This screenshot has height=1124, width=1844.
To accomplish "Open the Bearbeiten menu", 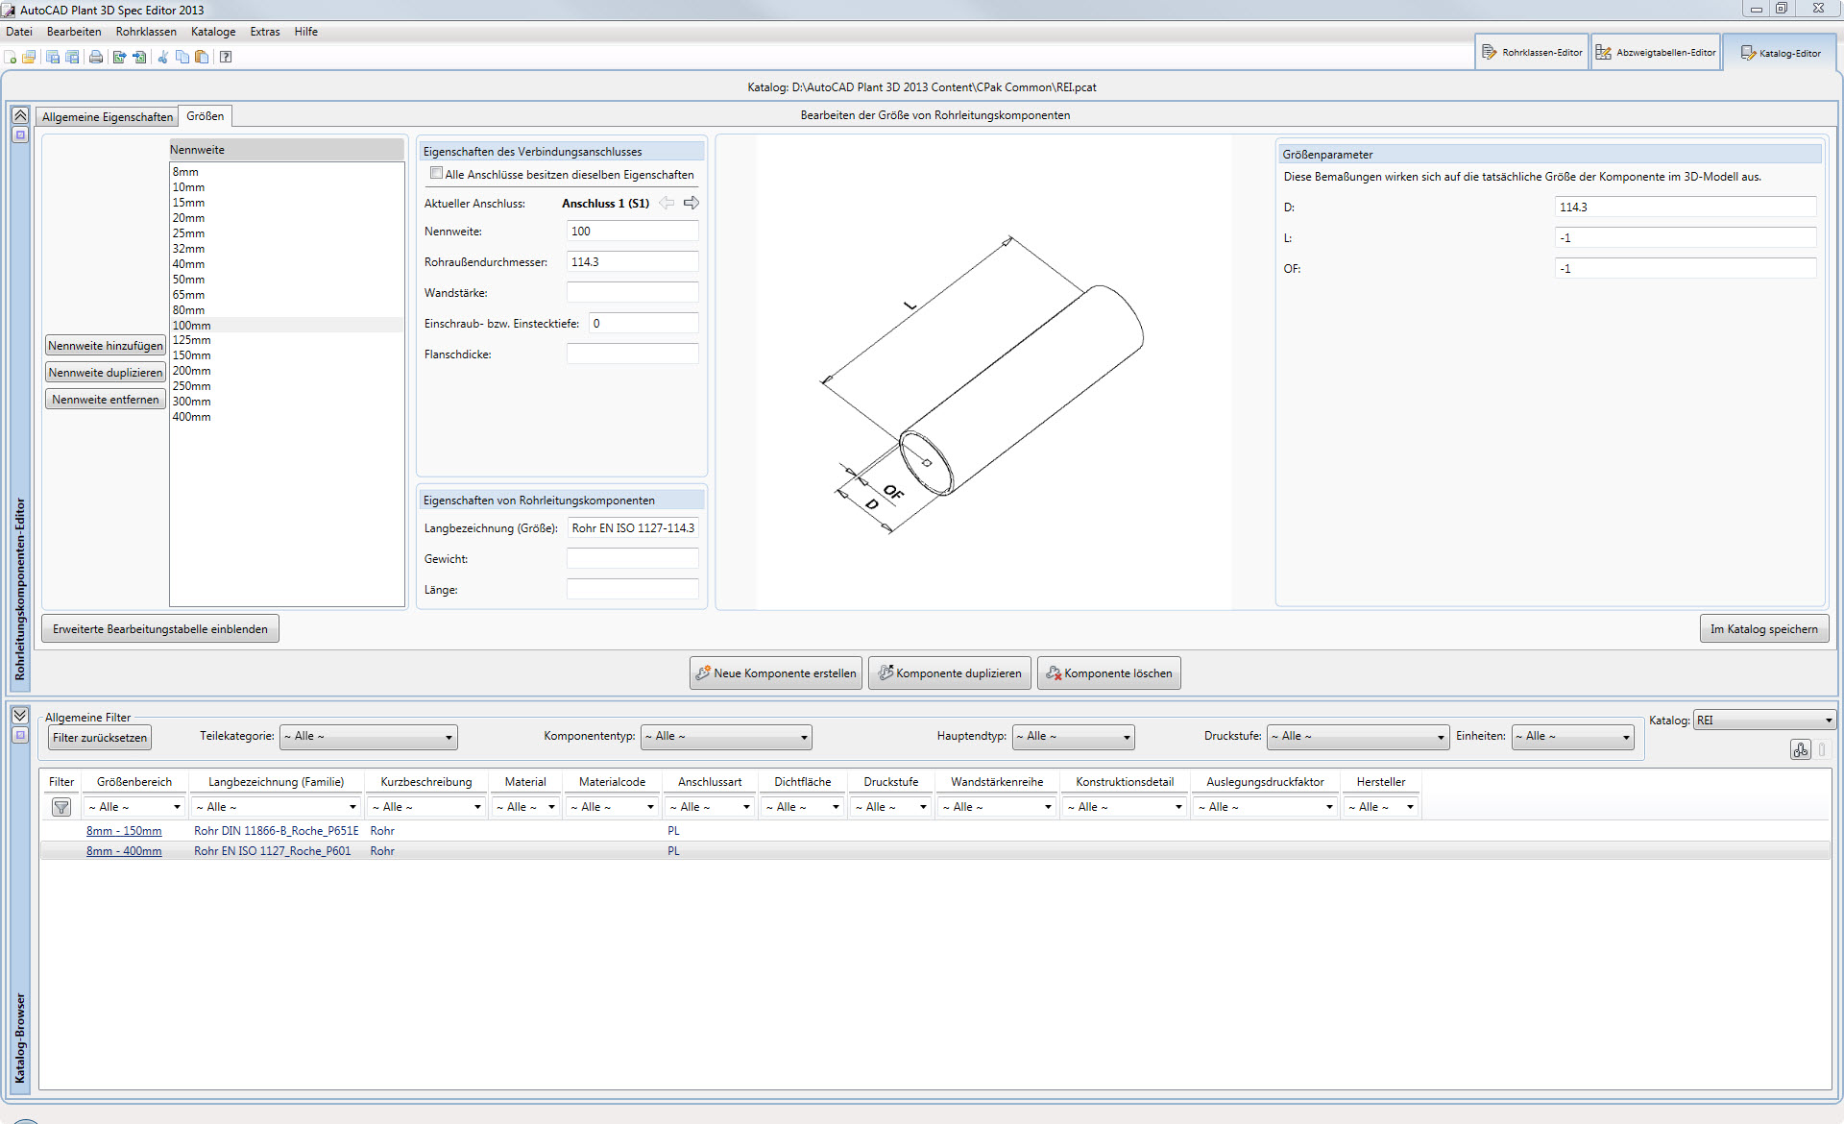I will click(x=74, y=32).
